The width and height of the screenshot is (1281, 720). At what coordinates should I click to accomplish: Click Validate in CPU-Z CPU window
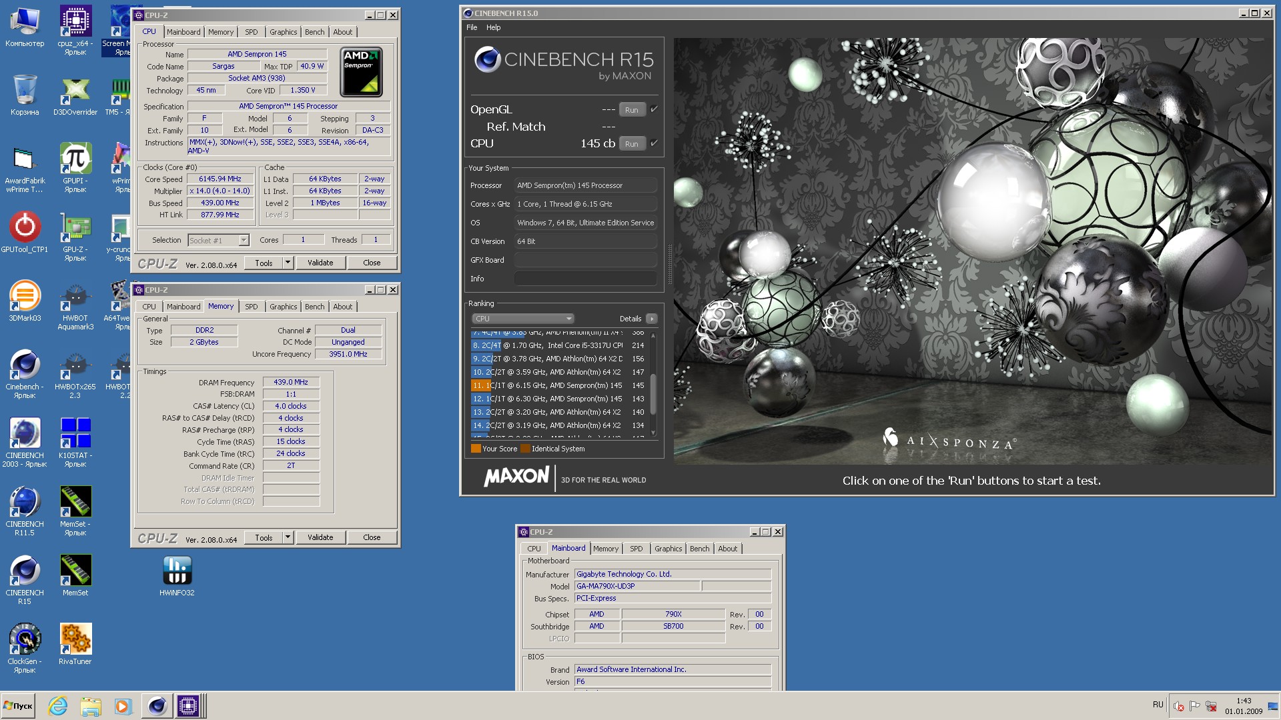point(320,263)
